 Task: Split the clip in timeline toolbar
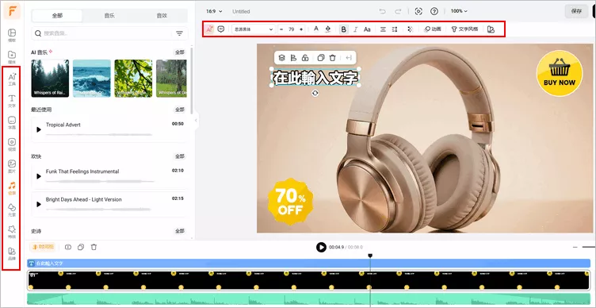(x=68, y=247)
